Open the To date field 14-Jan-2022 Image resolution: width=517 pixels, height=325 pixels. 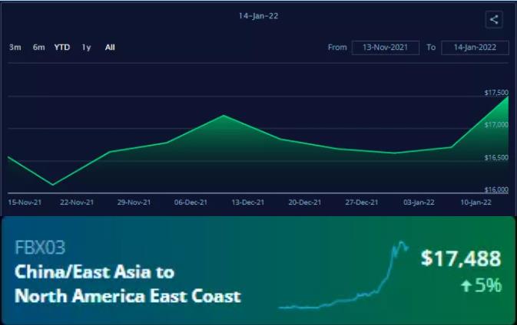(476, 48)
